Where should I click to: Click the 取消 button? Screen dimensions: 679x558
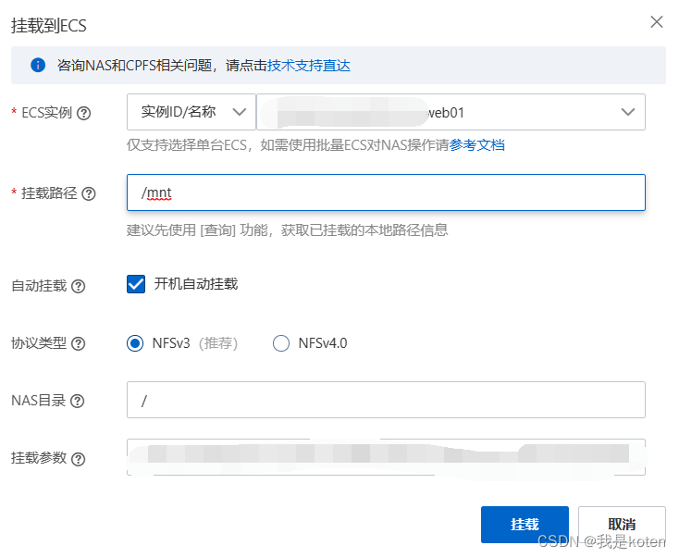(621, 525)
